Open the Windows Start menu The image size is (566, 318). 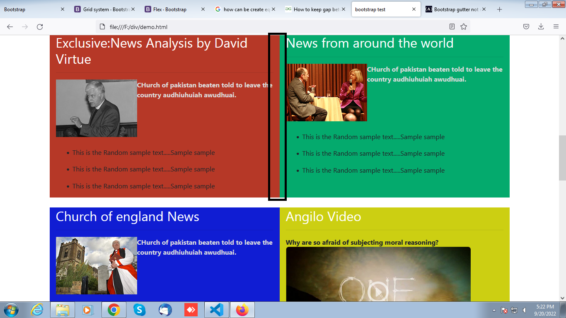(x=11, y=310)
